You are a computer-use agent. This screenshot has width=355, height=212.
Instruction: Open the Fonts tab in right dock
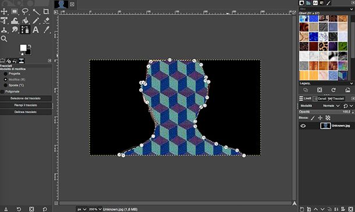(x=315, y=3)
